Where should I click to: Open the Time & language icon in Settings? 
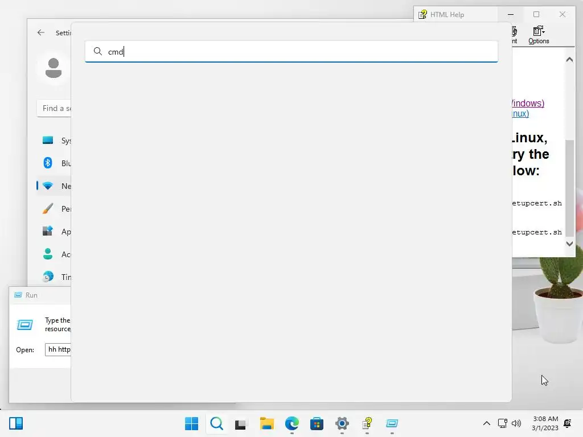[48, 277]
